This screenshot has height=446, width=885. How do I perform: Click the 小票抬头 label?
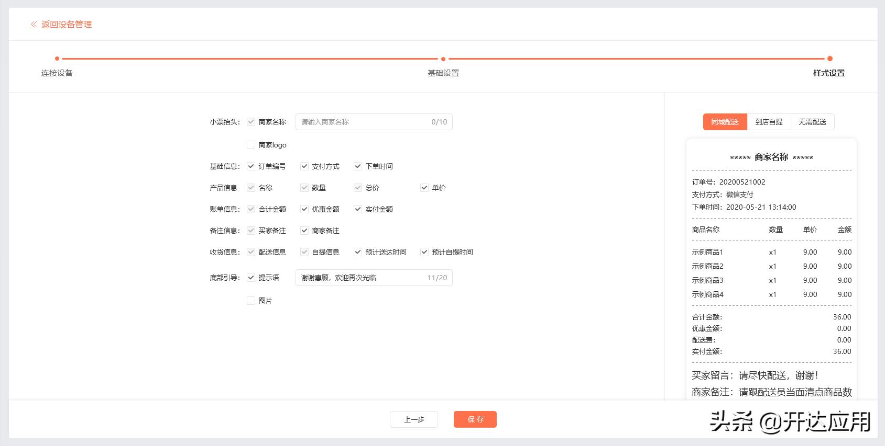225,122
